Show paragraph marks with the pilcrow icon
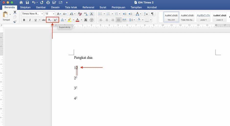 click(x=152, y=14)
